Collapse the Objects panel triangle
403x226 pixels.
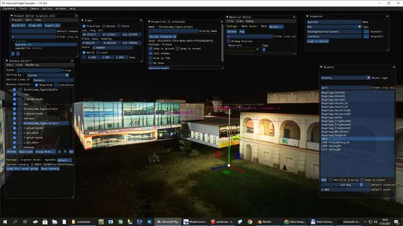(321, 67)
